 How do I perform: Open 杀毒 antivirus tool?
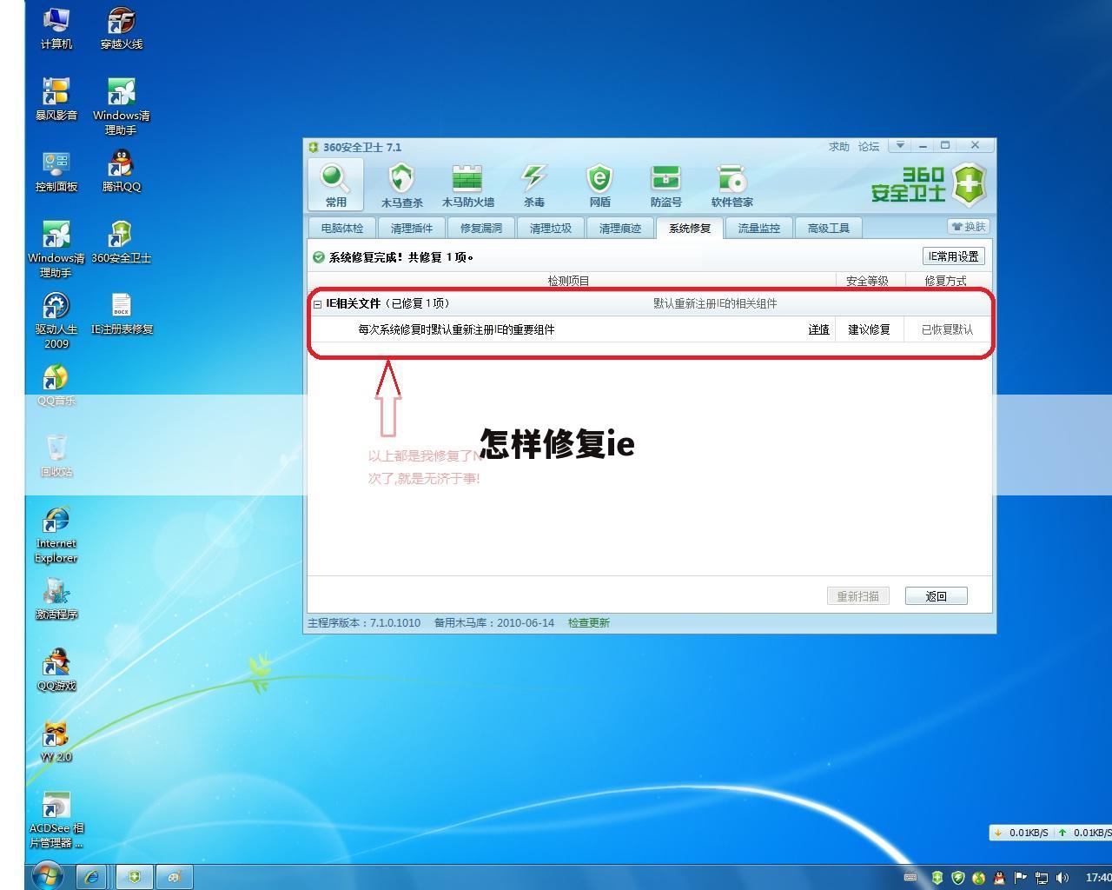tap(533, 184)
